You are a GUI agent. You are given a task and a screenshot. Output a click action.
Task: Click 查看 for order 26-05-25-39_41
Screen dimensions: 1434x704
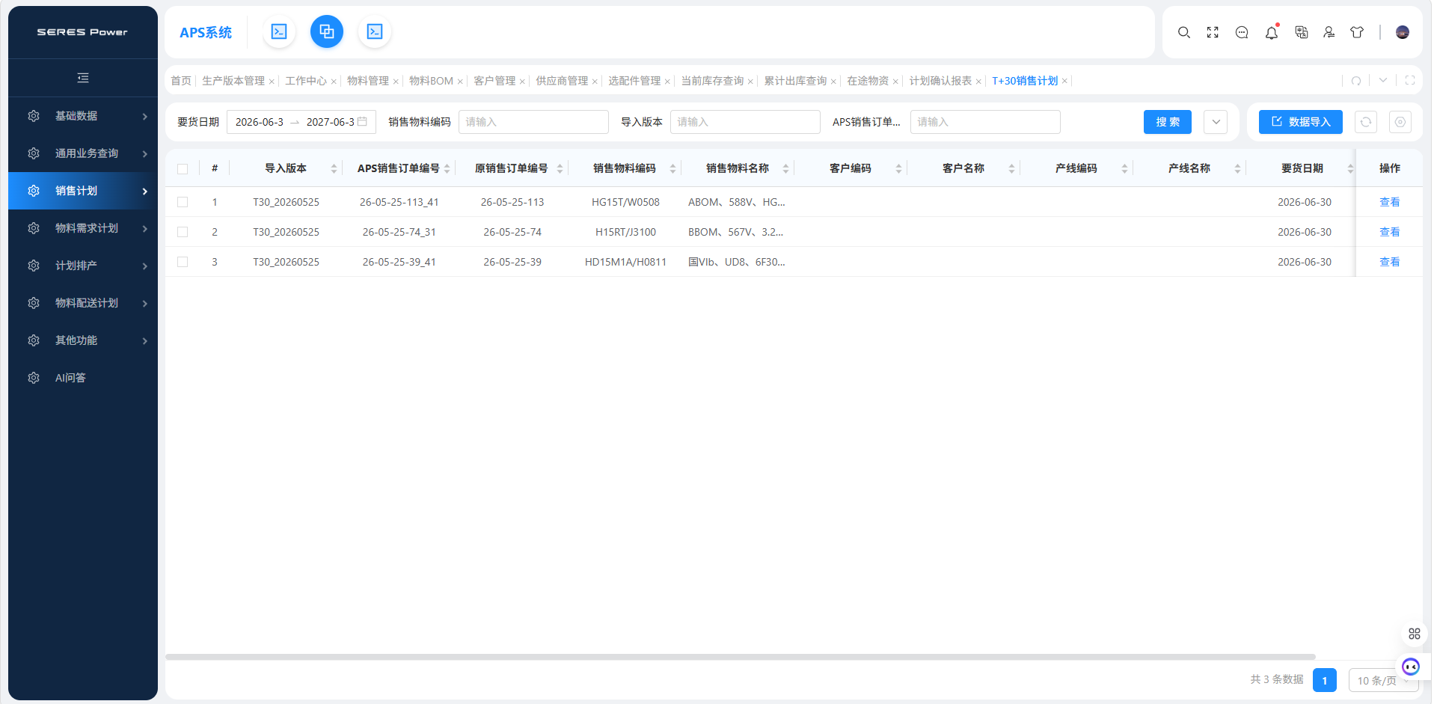[x=1389, y=262]
